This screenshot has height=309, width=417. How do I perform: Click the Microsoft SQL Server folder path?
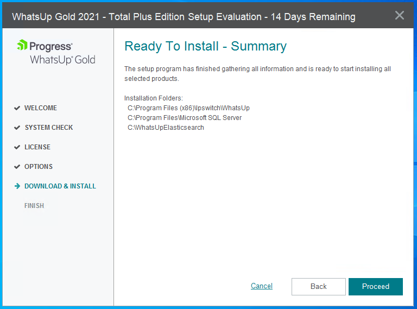tap(185, 118)
